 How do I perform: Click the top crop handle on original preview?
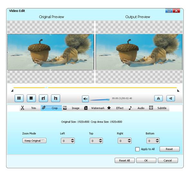[51, 35]
